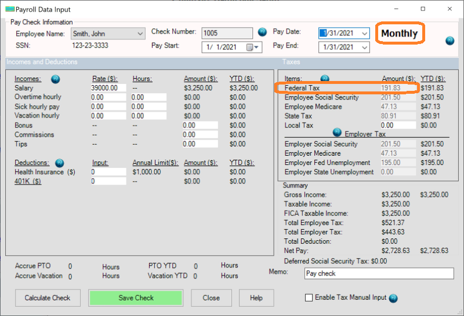Open the Employee Name dropdown
Screen dimensions: 464x316
click(x=140, y=34)
